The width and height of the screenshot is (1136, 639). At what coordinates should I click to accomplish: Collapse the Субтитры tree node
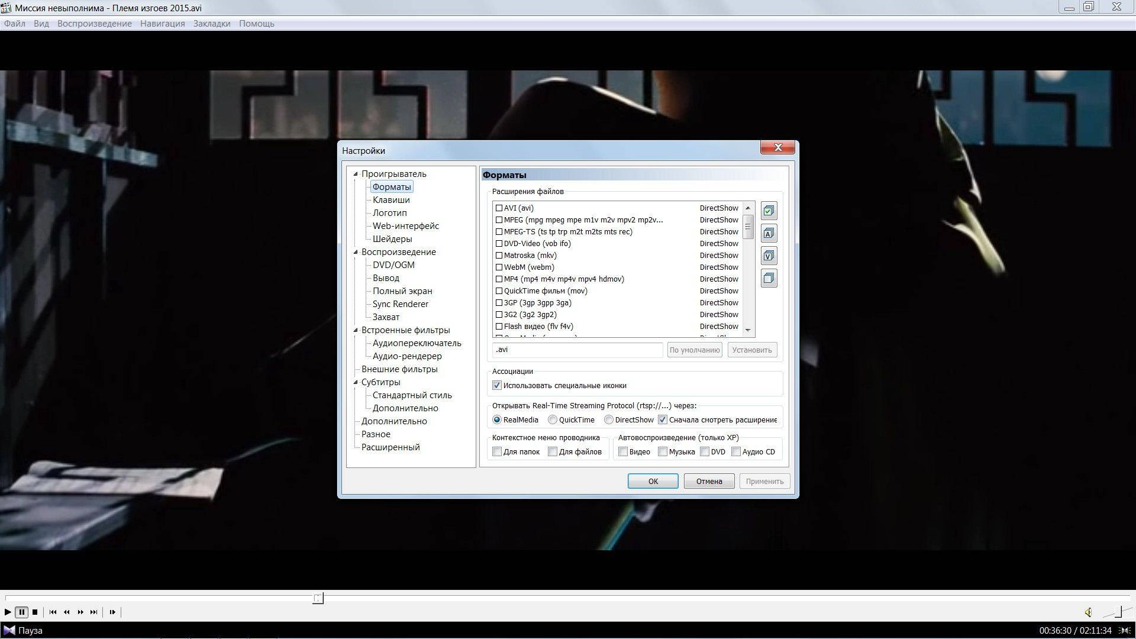(356, 382)
